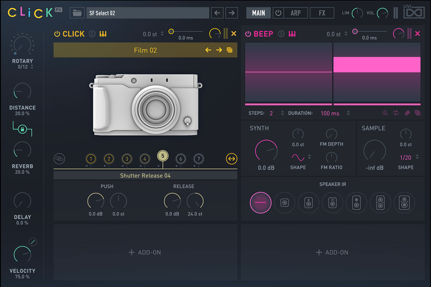Viewport: 431px width, 287px height.
Task: Click velocity curve icon above VELOCITY knob
Action: (33, 242)
